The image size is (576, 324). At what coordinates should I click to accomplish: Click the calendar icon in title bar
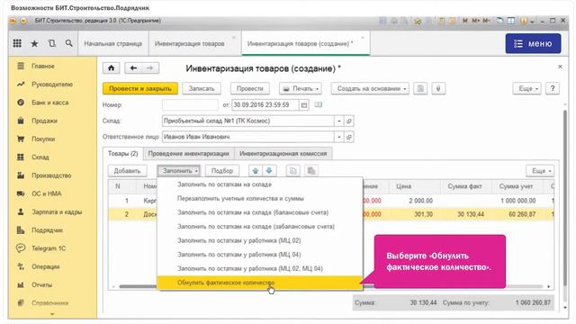pos(452,21)
